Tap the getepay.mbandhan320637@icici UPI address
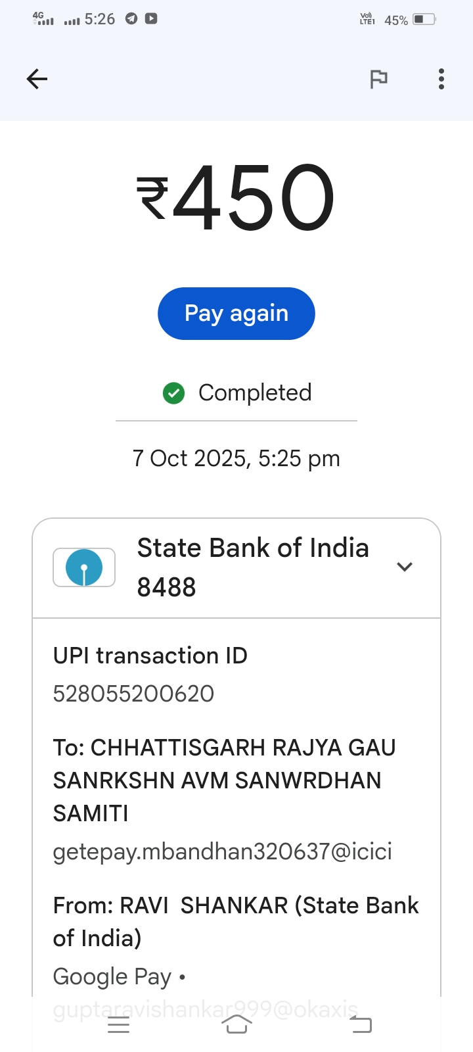 (222, 851)
